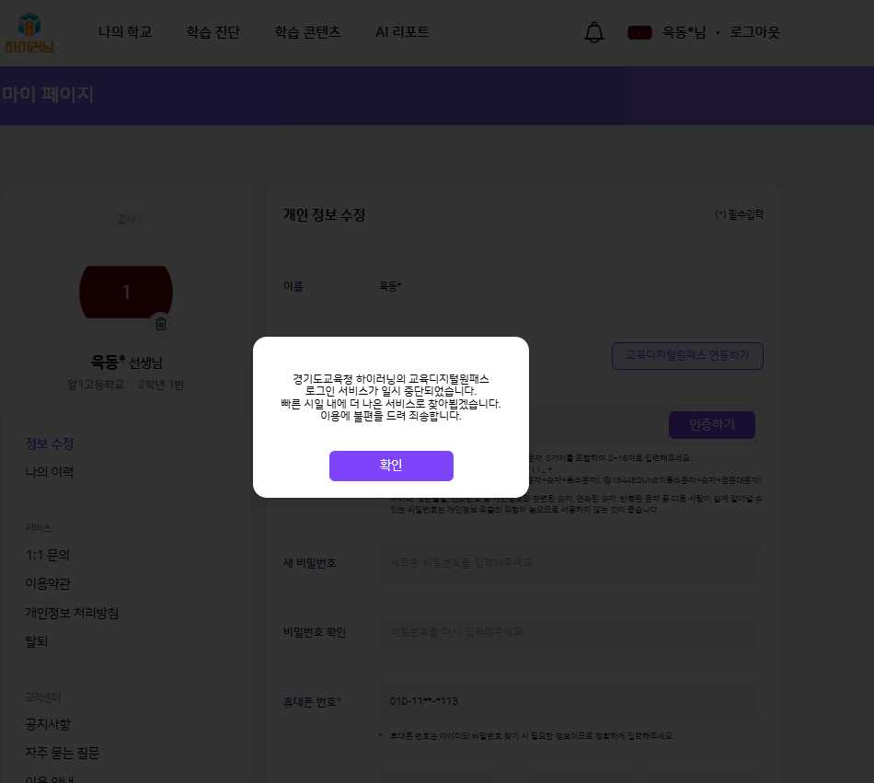Open 나의 이력 in sidebar
Viewport: 874px width, 783px height.
49,472
